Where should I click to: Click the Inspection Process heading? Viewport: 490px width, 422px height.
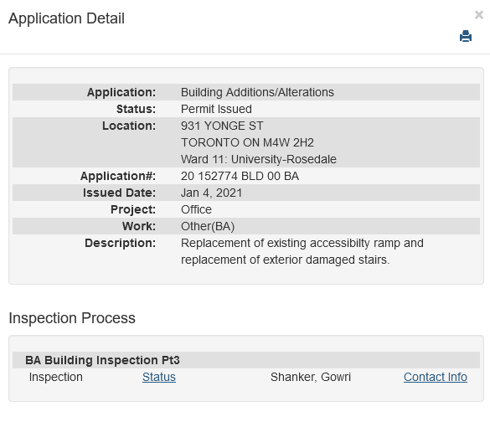[x=72, y=318]
